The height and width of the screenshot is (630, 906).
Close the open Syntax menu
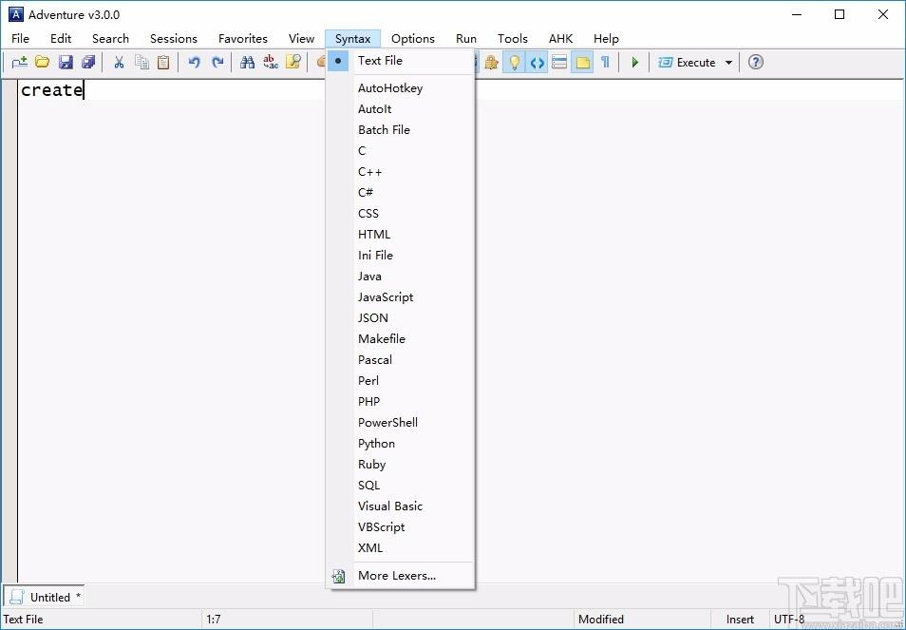click(352, 39)
